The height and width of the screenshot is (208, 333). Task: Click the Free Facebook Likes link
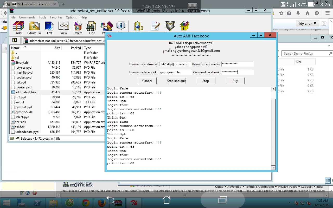(74, 191)
